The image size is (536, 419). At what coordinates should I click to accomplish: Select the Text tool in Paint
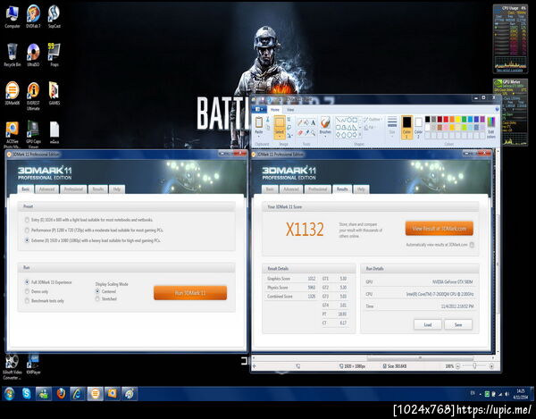(x=313, y=122)
